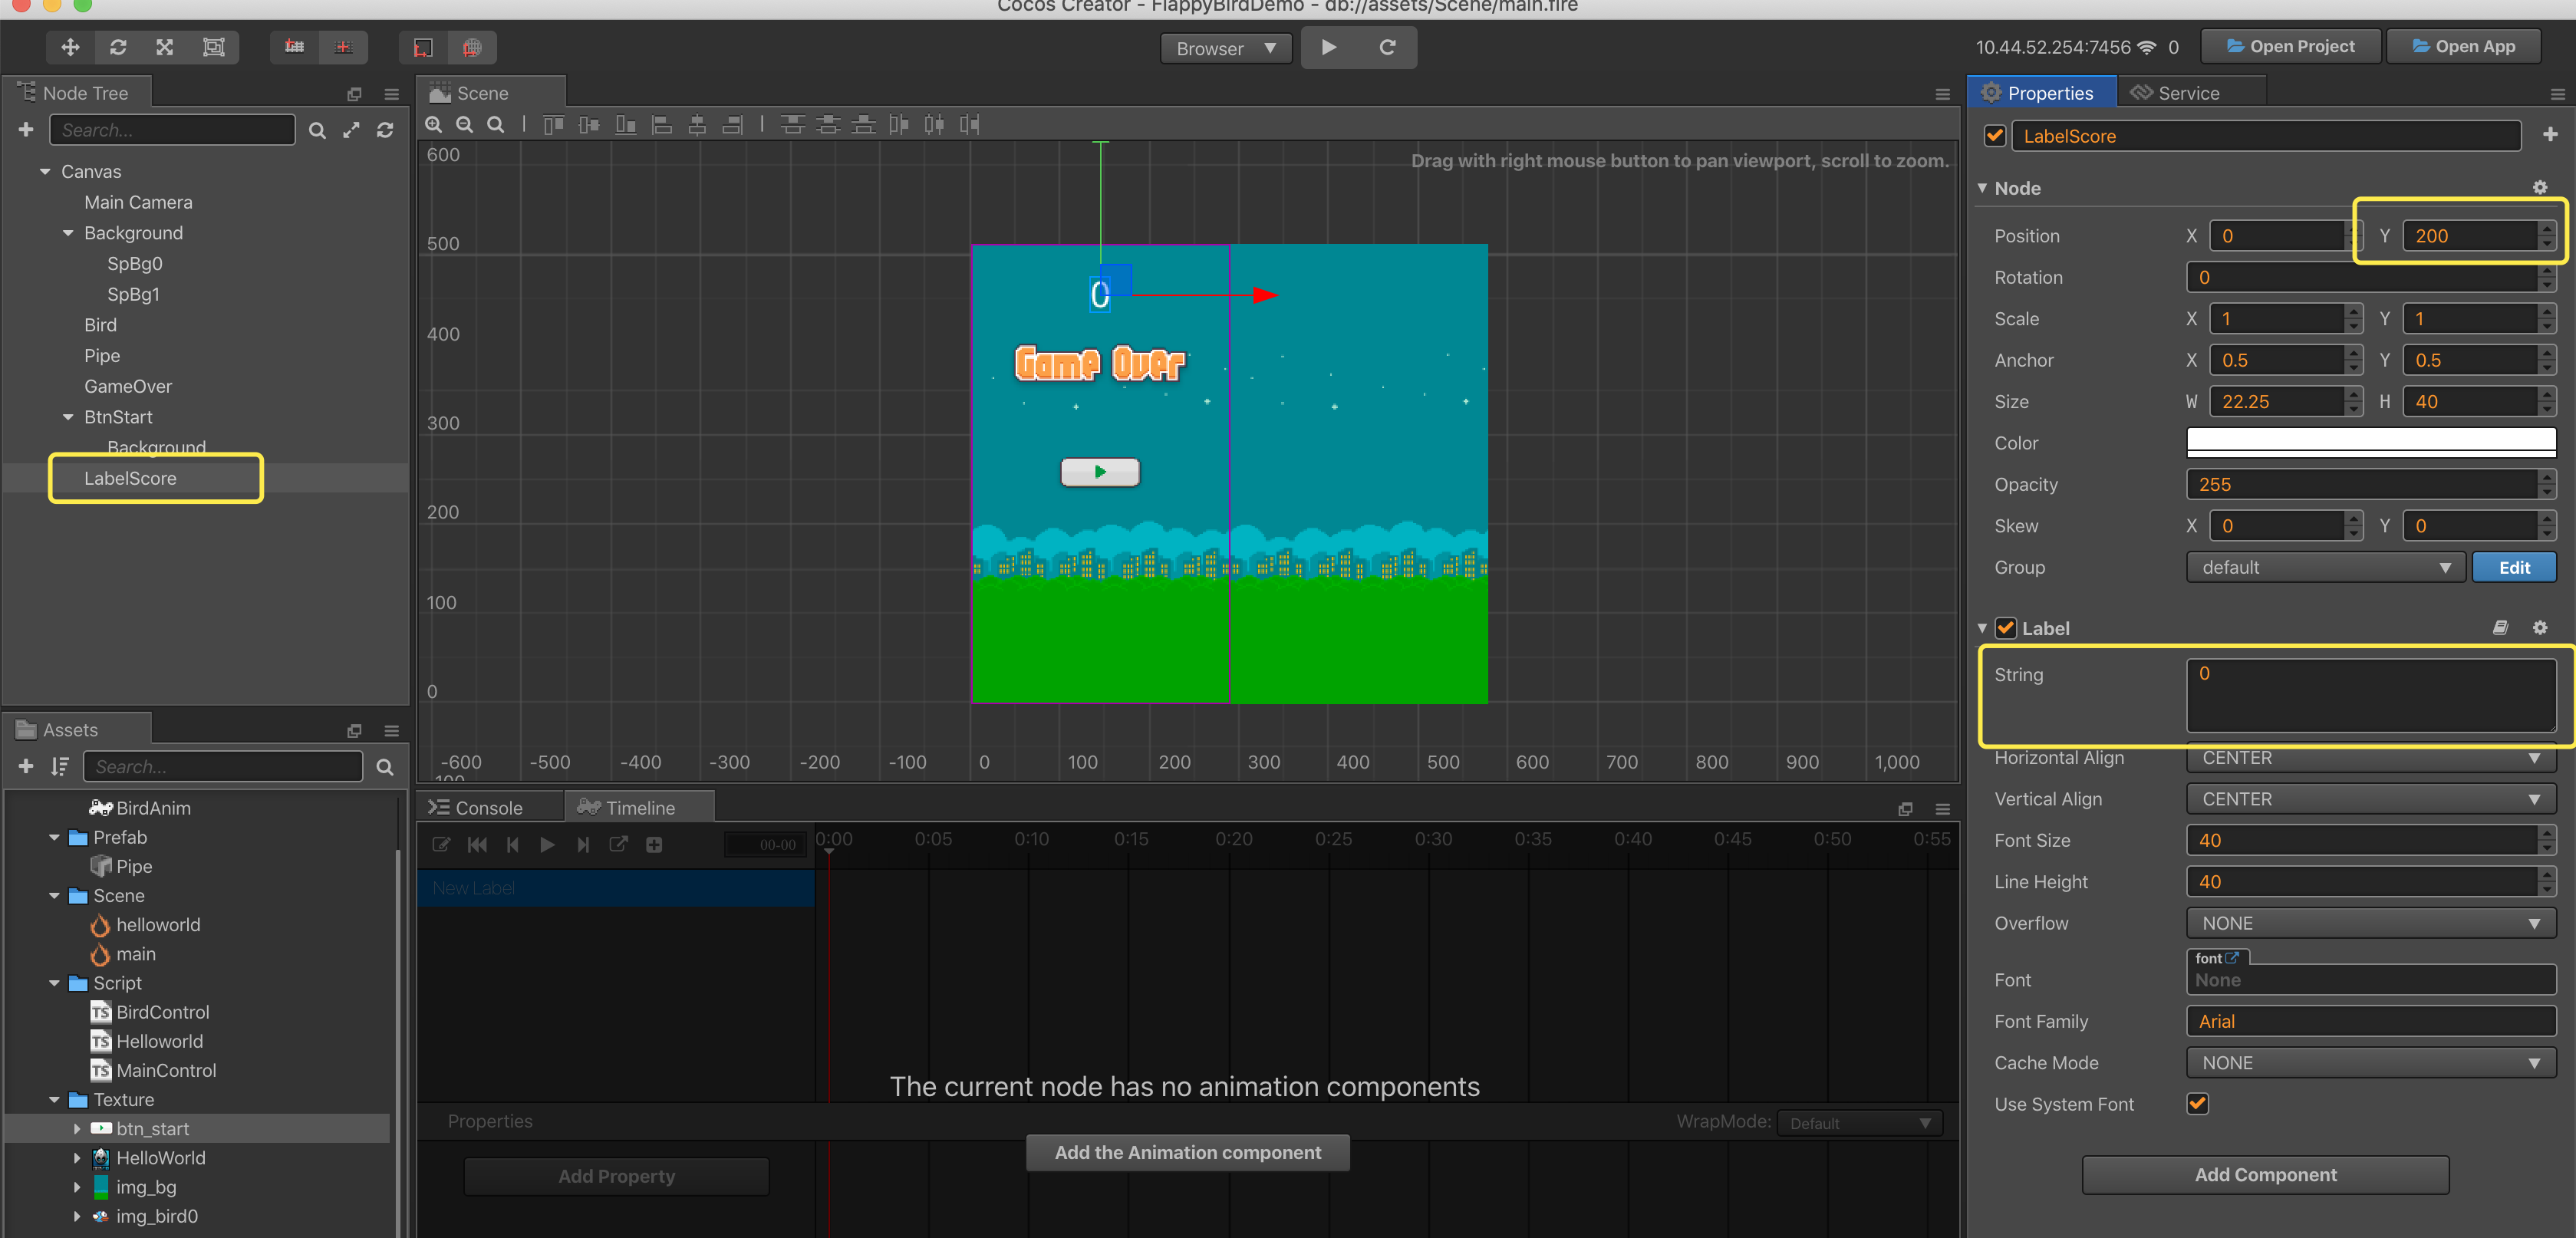Open the node Color swatch
The image size is (2576, 1238).
[2371, 442]
